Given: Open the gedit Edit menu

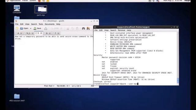Looking at the screenshot, I should [22, 24].
